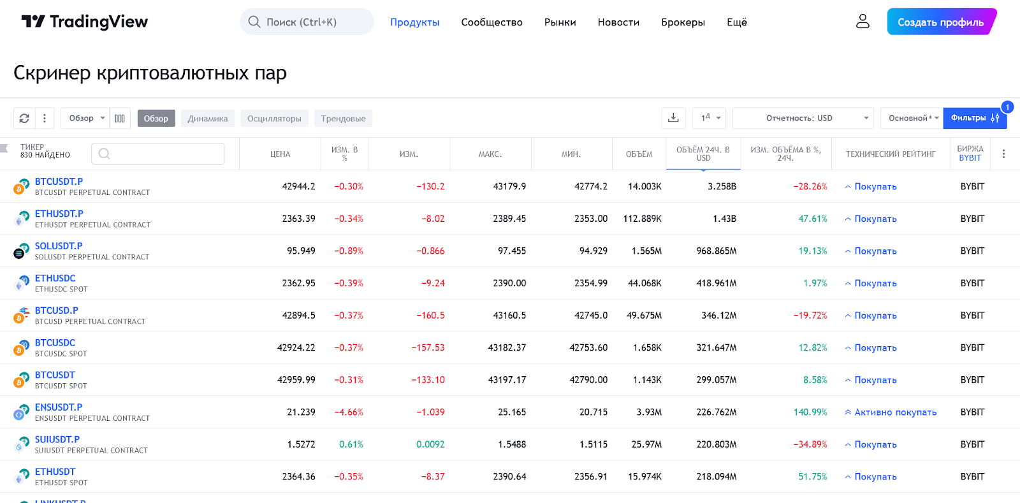The width and height of the screenshot is (1020, 503).
Task: Open the Фильтры button
Action: [x=975, y=118]
